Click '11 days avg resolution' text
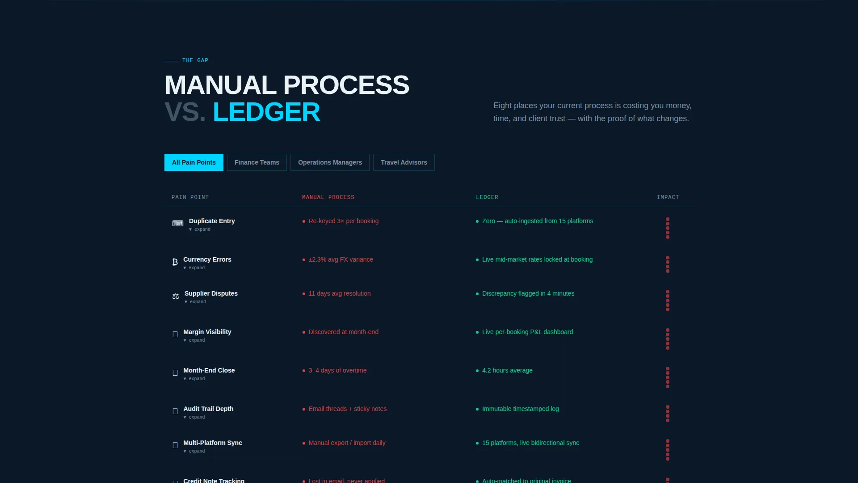This screenshot has height=483, width=858. pyautogui.click(x=340, y=293)
